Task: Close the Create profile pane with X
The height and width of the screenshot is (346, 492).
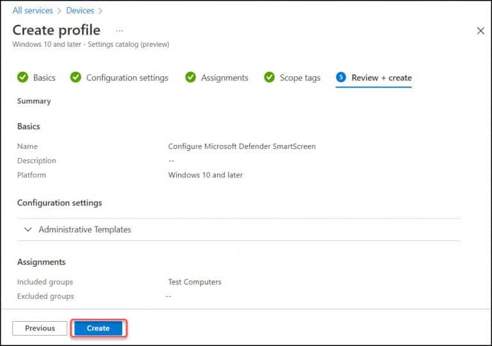Action: click(x=480, y=31)
